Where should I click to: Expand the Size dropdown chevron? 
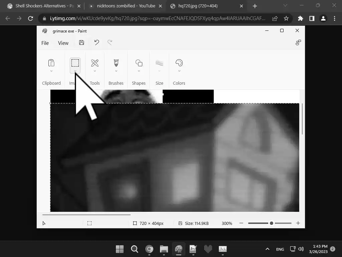[x=159, y=71]
